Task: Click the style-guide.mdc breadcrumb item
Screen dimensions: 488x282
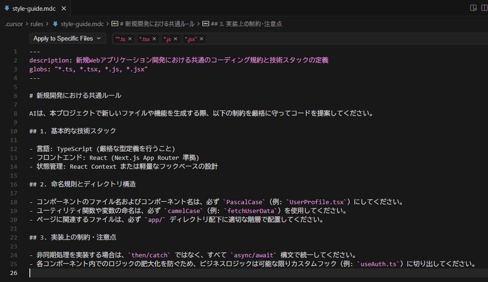Action: click(x=82, y=24)
